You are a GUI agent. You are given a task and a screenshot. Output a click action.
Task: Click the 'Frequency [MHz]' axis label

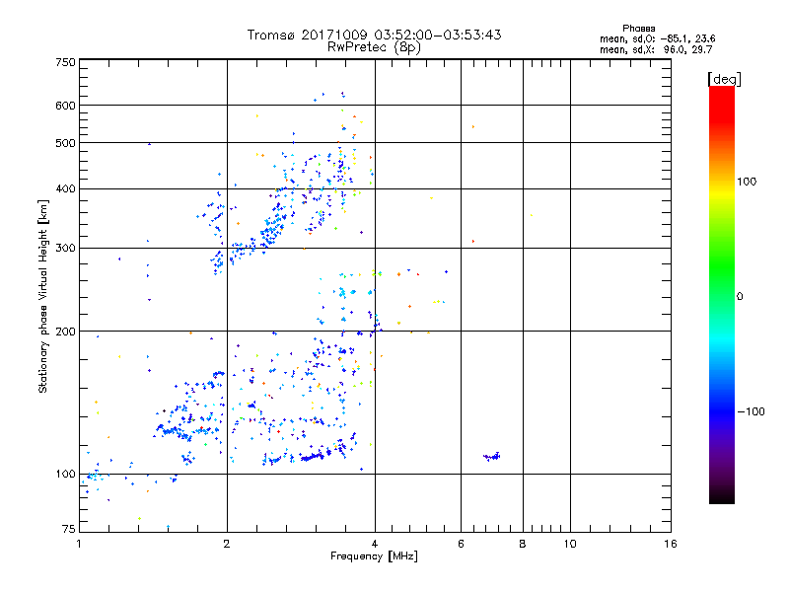coord(374,556)
